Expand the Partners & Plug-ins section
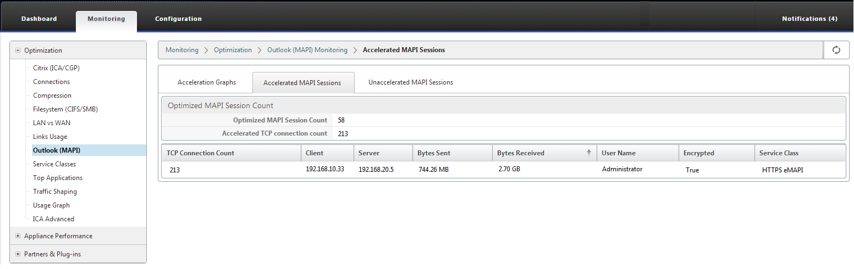This screenshot has width=854, height=269. point(18,254)
